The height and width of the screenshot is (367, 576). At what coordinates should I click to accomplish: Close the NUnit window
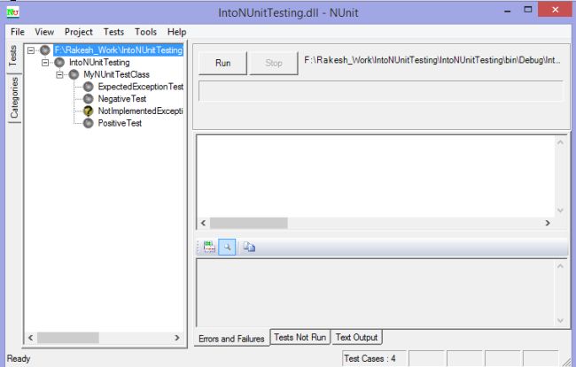click(x=555, y=10)
